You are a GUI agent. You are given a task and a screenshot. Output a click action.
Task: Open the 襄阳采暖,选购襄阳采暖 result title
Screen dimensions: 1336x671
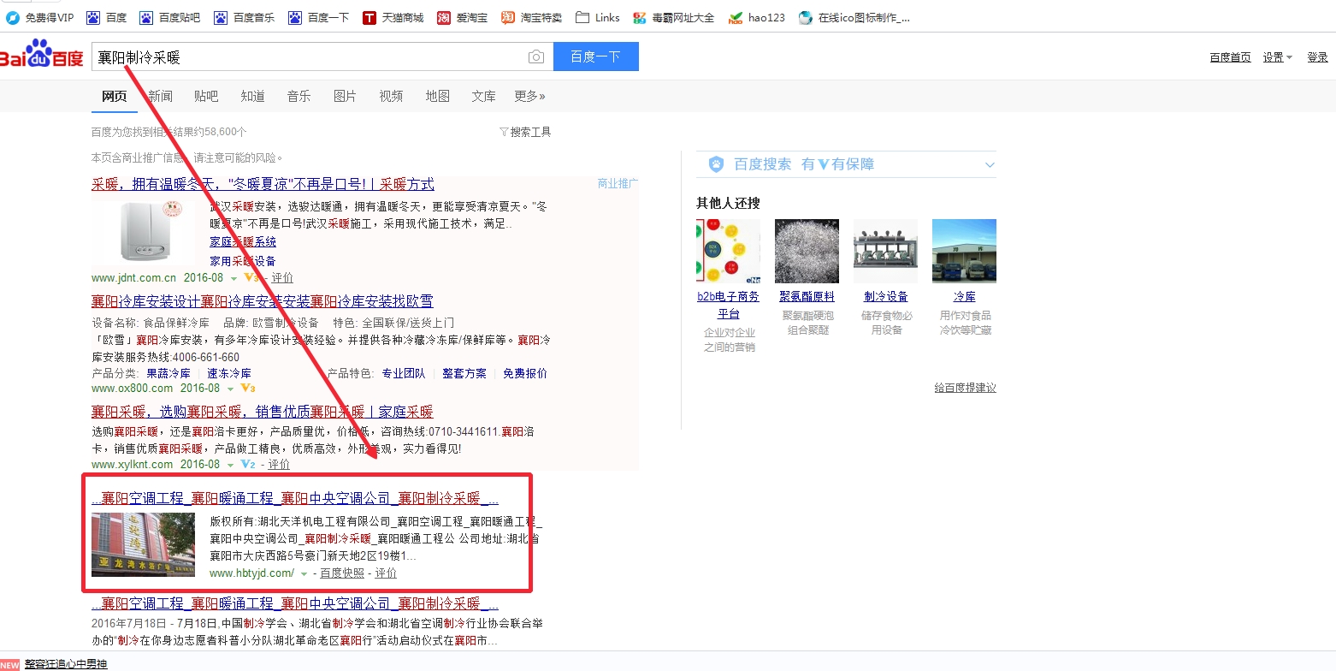[x=263, y=412]
